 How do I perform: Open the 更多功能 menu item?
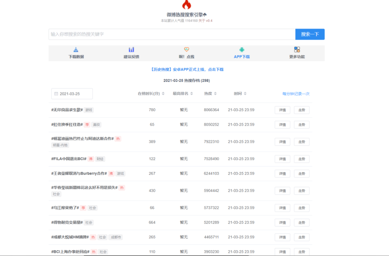click(297, 53)
